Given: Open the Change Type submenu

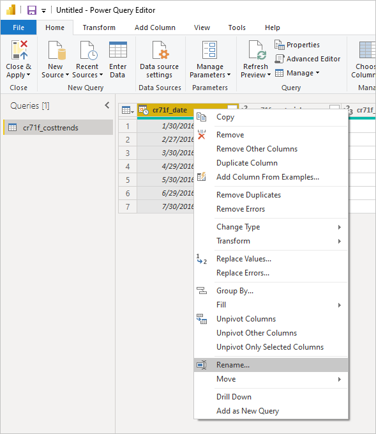Looking at the screenshot, I should 271,227.
